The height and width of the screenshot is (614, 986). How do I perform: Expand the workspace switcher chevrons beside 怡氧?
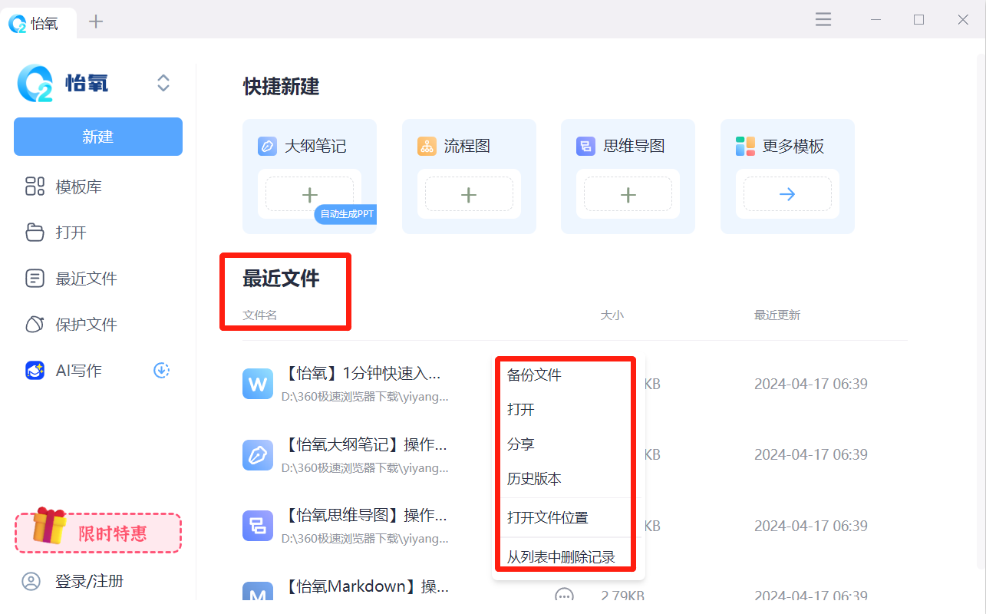(x=163, y=83)
